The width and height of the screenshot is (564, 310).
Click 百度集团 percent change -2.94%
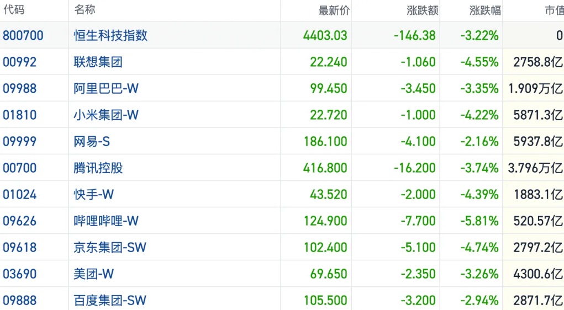(479, 300)
